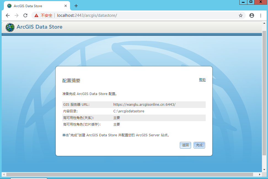Click the 高可用性角色(关系) label
This screenshot has width=268, height=179.
79,118
